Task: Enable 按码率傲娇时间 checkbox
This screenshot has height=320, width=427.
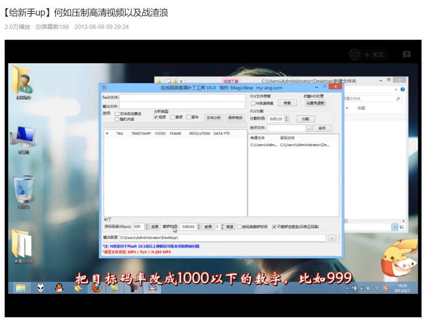Action: click(239, 227)
